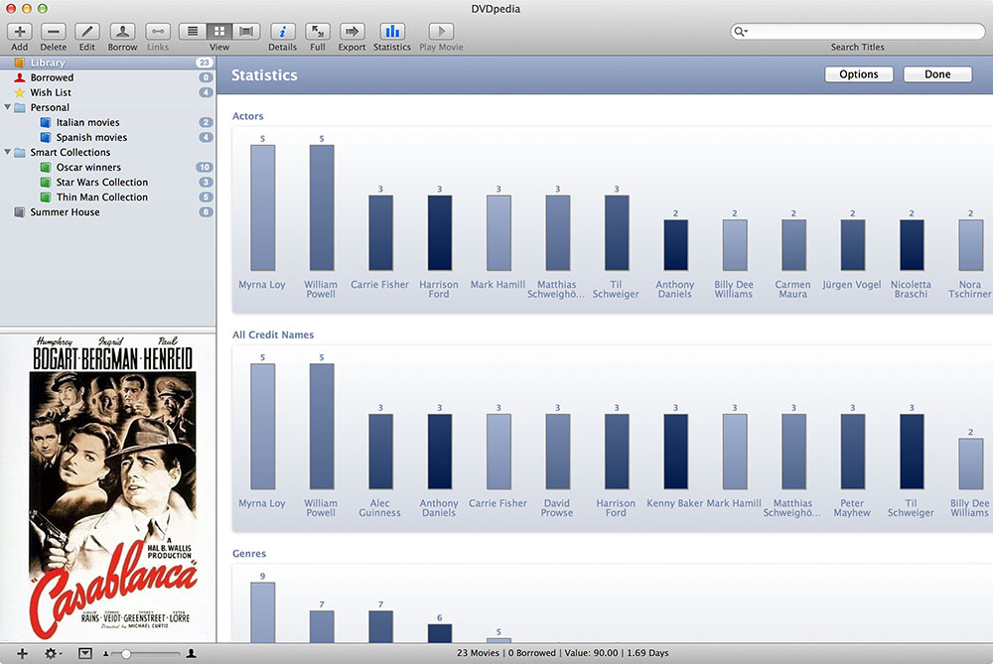Click the Smart Collections folder icon

[20, 153]
